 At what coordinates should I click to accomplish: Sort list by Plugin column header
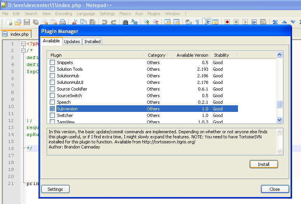[x=96, y=55]
